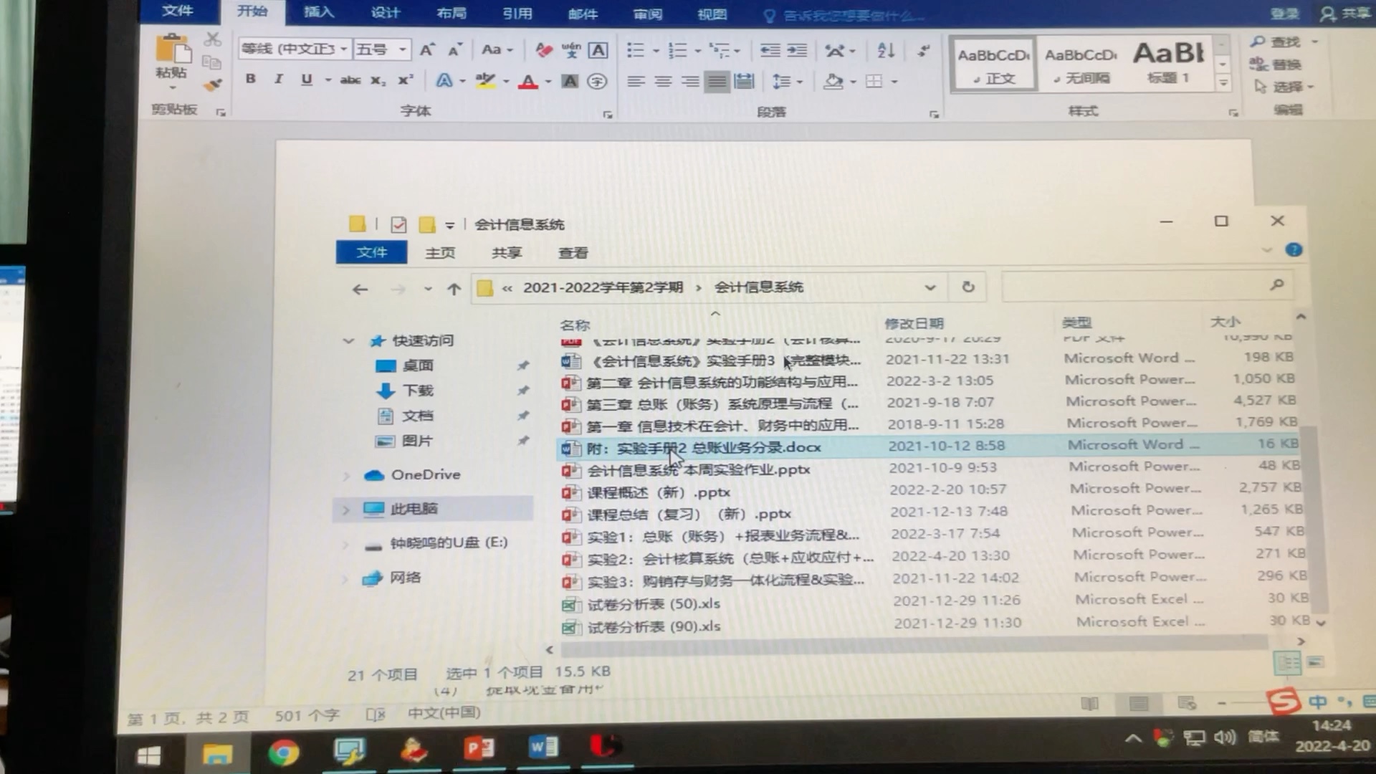
Task: Align text left in paragraph group
Action: pos(635,81)
